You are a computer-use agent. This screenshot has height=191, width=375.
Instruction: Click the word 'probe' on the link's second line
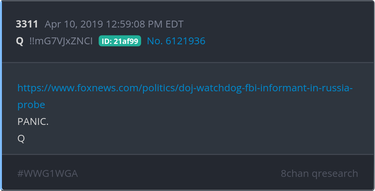pyautogui.click(x=31, y=105)
